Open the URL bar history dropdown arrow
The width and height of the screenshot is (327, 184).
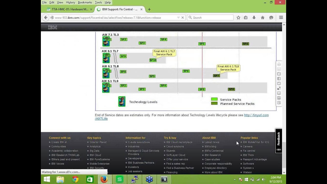coord(178,18)
